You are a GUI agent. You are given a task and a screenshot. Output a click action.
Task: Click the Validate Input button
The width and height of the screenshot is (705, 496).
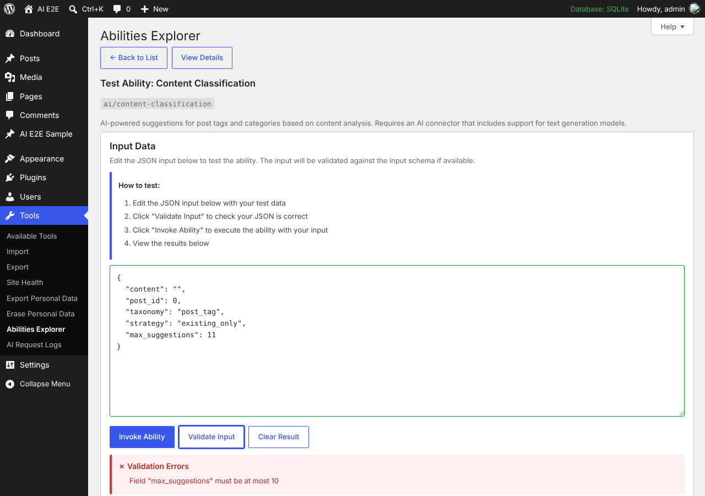[211, 437]
